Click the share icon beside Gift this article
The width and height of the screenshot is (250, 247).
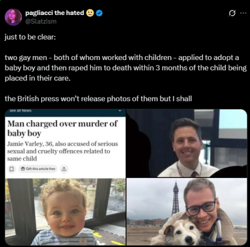pos(64,169)
